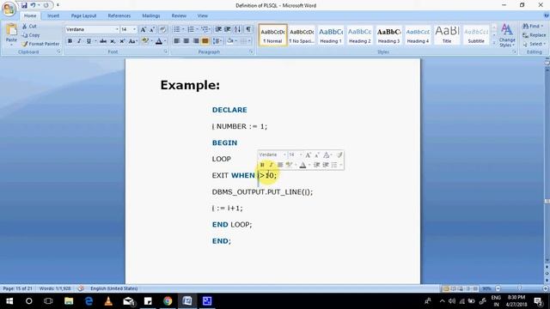
Task: Apply strikethrough from the ribbon
Action: (x=103, y=41)
